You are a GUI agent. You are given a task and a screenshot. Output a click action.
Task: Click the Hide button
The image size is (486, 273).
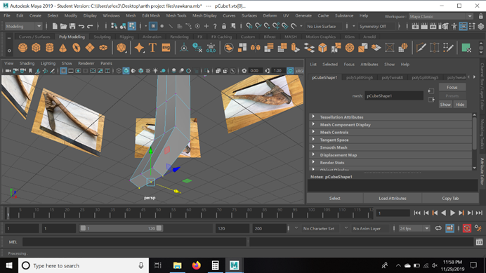point(459,105)
